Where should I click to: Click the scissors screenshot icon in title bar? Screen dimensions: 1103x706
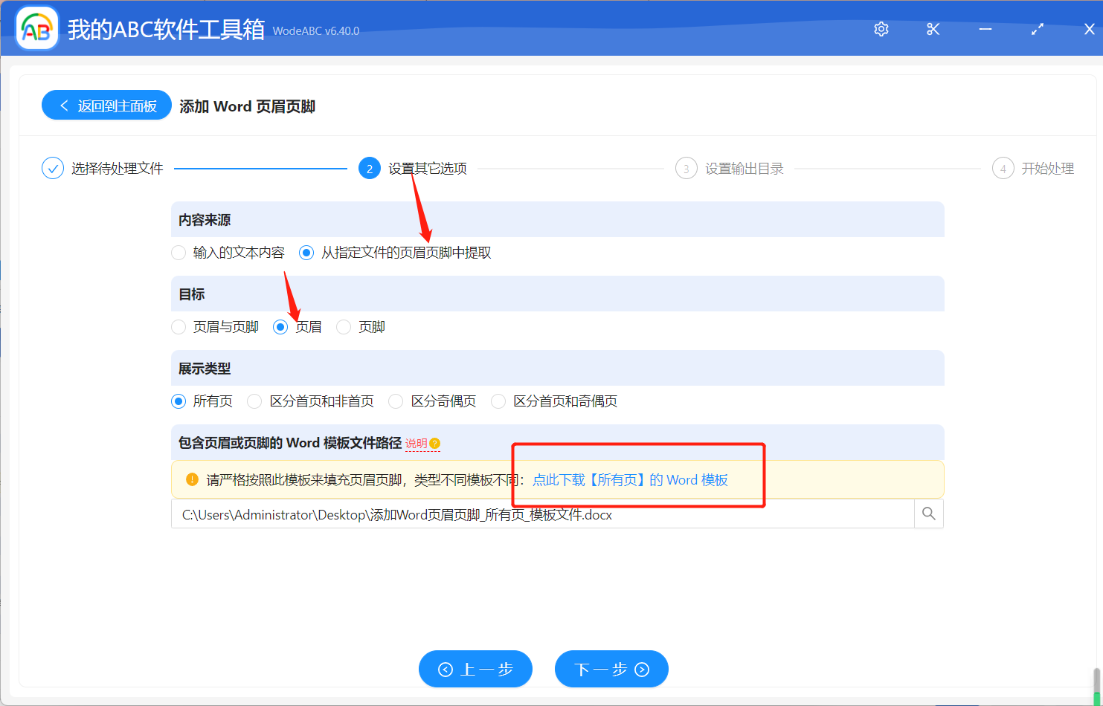tap(933, 29)
